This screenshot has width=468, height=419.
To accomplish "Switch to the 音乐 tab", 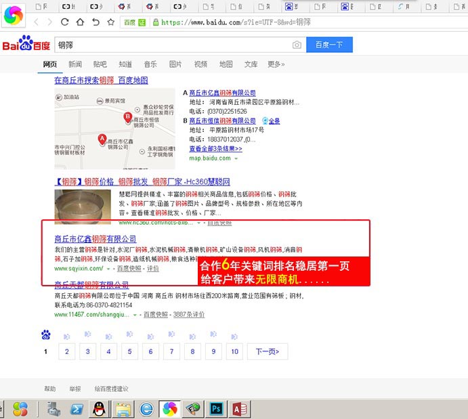I will (x=150, y=64).
